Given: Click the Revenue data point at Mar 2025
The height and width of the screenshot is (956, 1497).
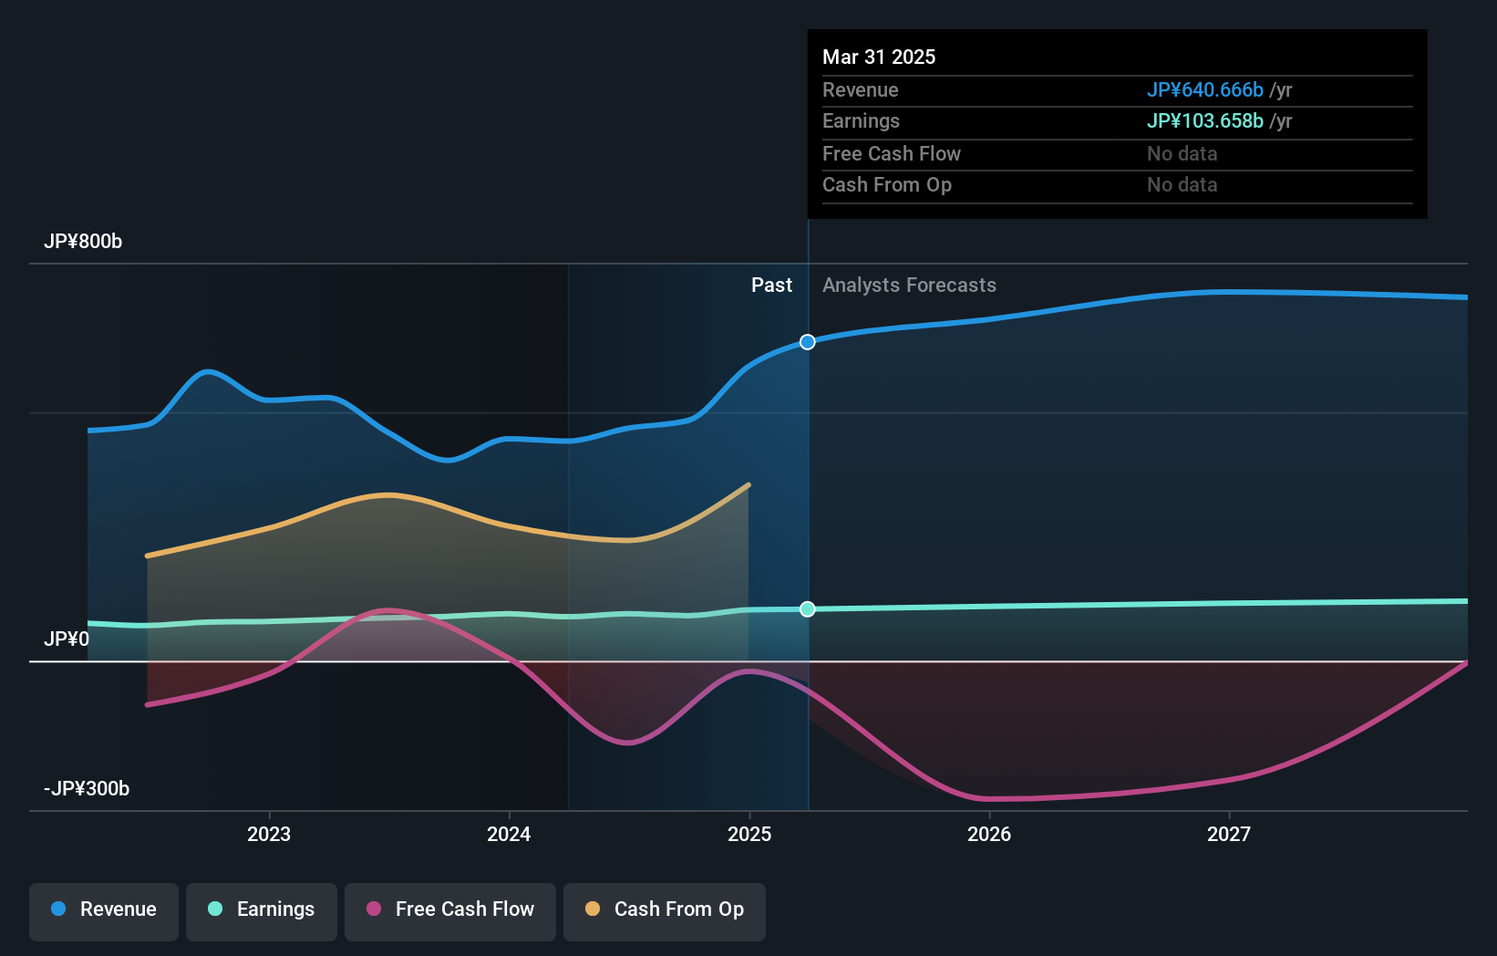Looking at the screenshot, I should pos(808,342).
